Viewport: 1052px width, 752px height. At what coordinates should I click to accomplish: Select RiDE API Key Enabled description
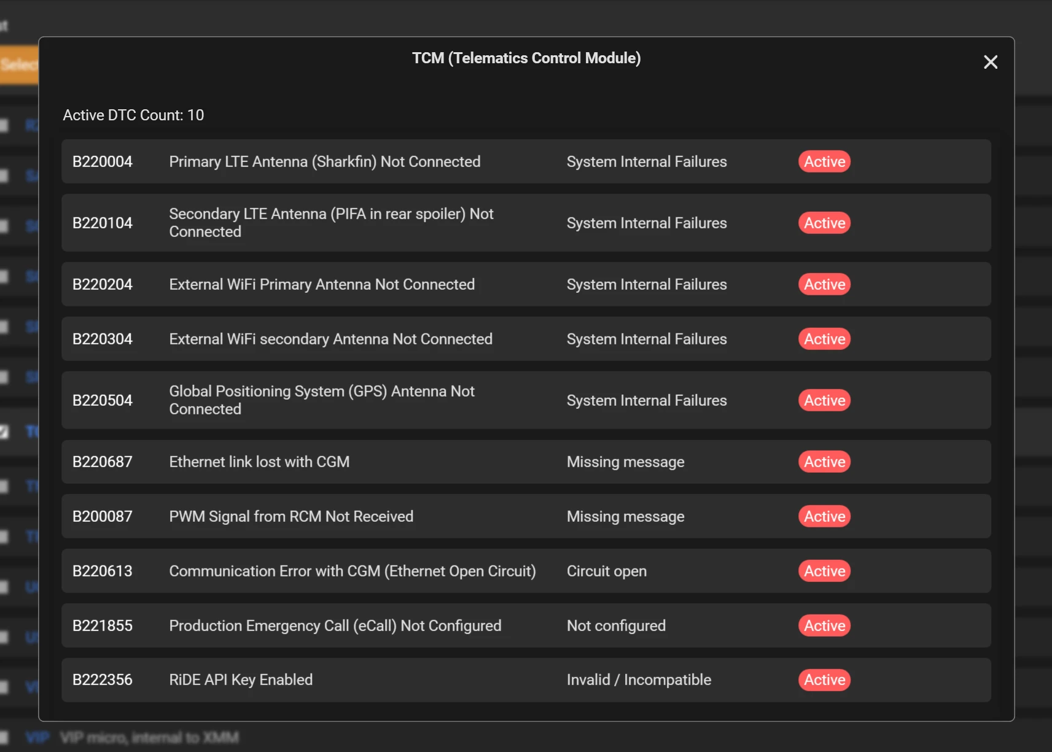pyautogui.click(x=241, y=680)
